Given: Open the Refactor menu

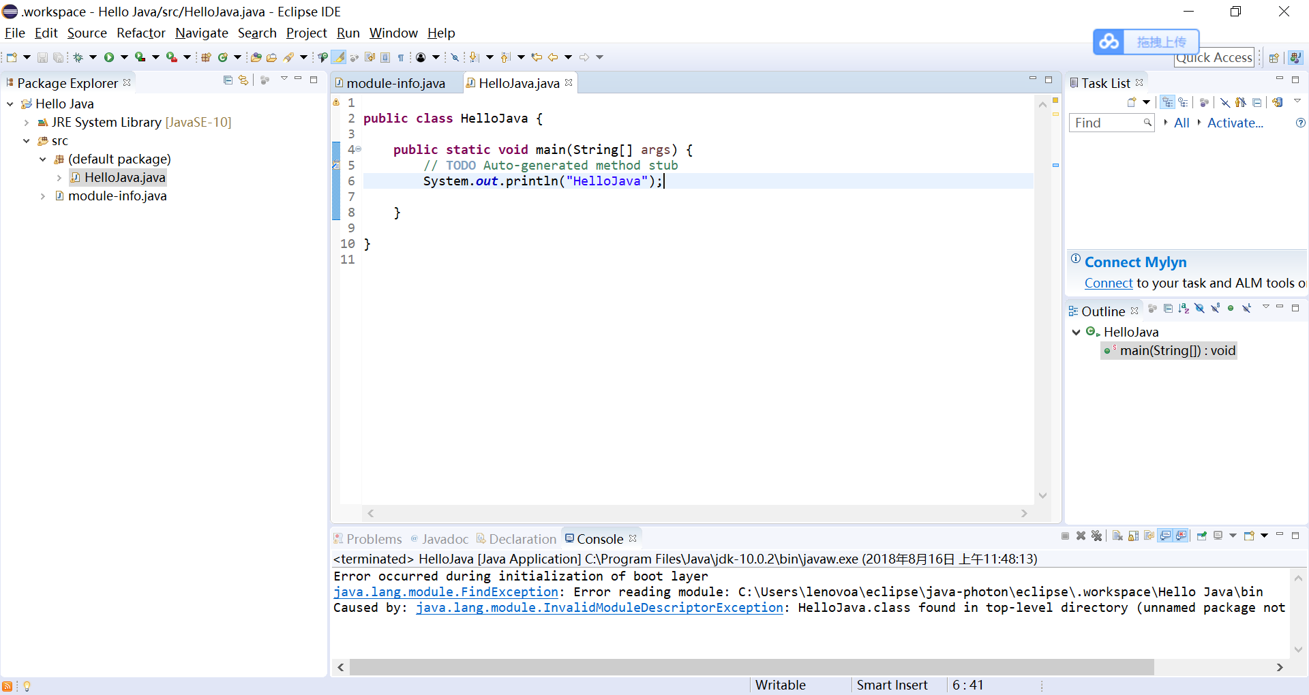Looking at the screenshot, I should click(x=140, y=33).
